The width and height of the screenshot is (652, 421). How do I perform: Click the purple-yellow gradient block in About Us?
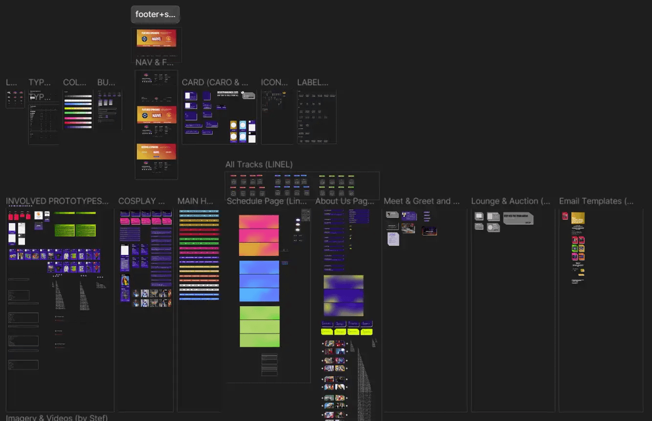(x=344, y=295)
